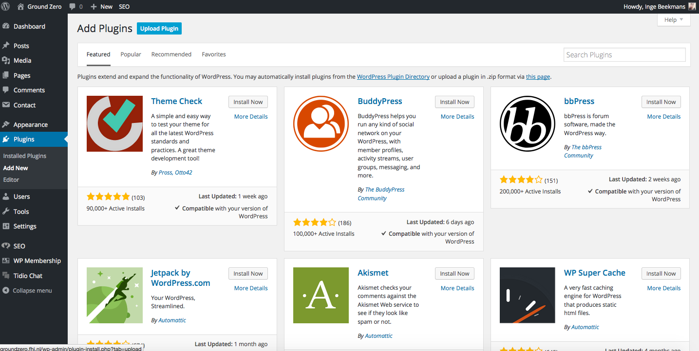Open the Add New submenu item
The width and height of the screenshot is (699, 351).
click(16, 168)
